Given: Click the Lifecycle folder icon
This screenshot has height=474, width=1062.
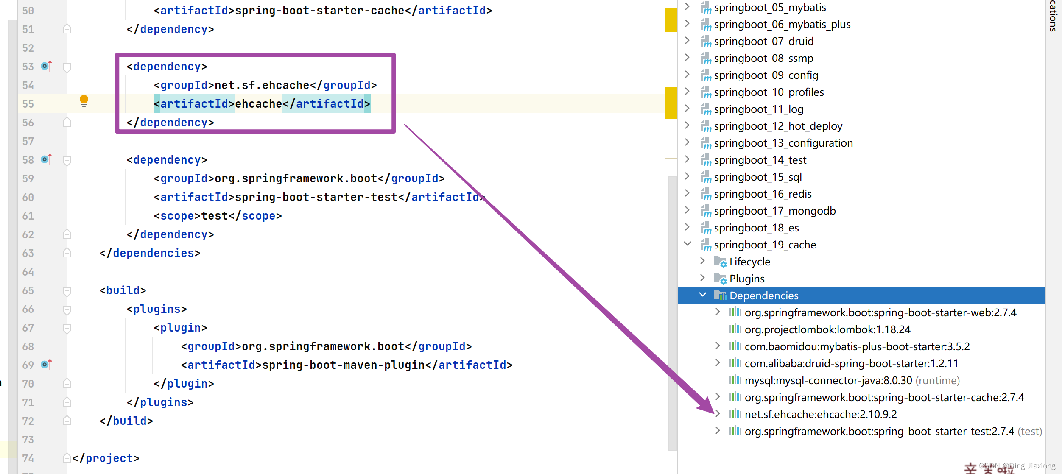Looking at the screenshot, I should tap(720, 262).
